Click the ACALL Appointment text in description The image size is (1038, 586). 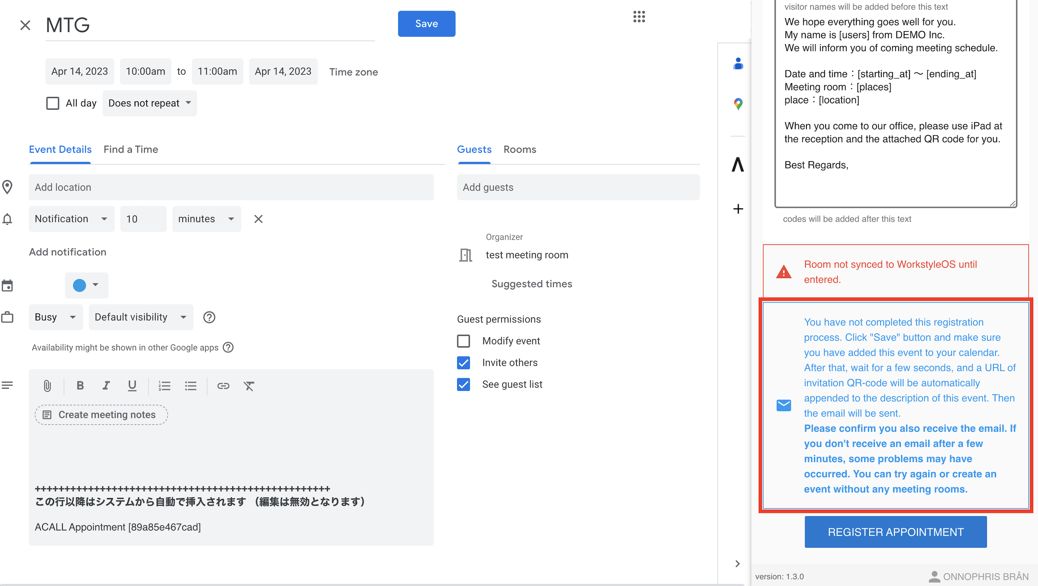[118, 527]
